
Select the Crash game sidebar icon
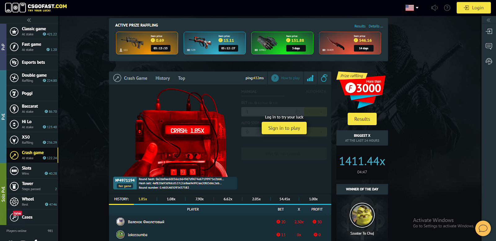(14, 155)
